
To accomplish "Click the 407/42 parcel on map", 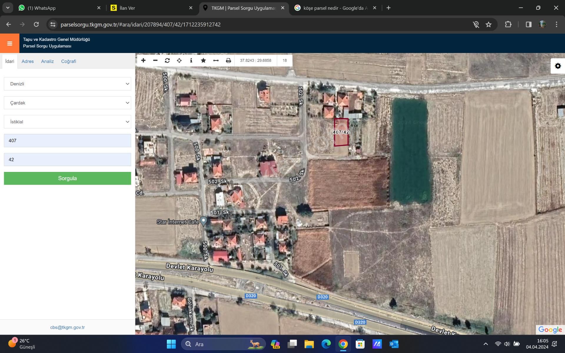I will click(x=341, y=132).
